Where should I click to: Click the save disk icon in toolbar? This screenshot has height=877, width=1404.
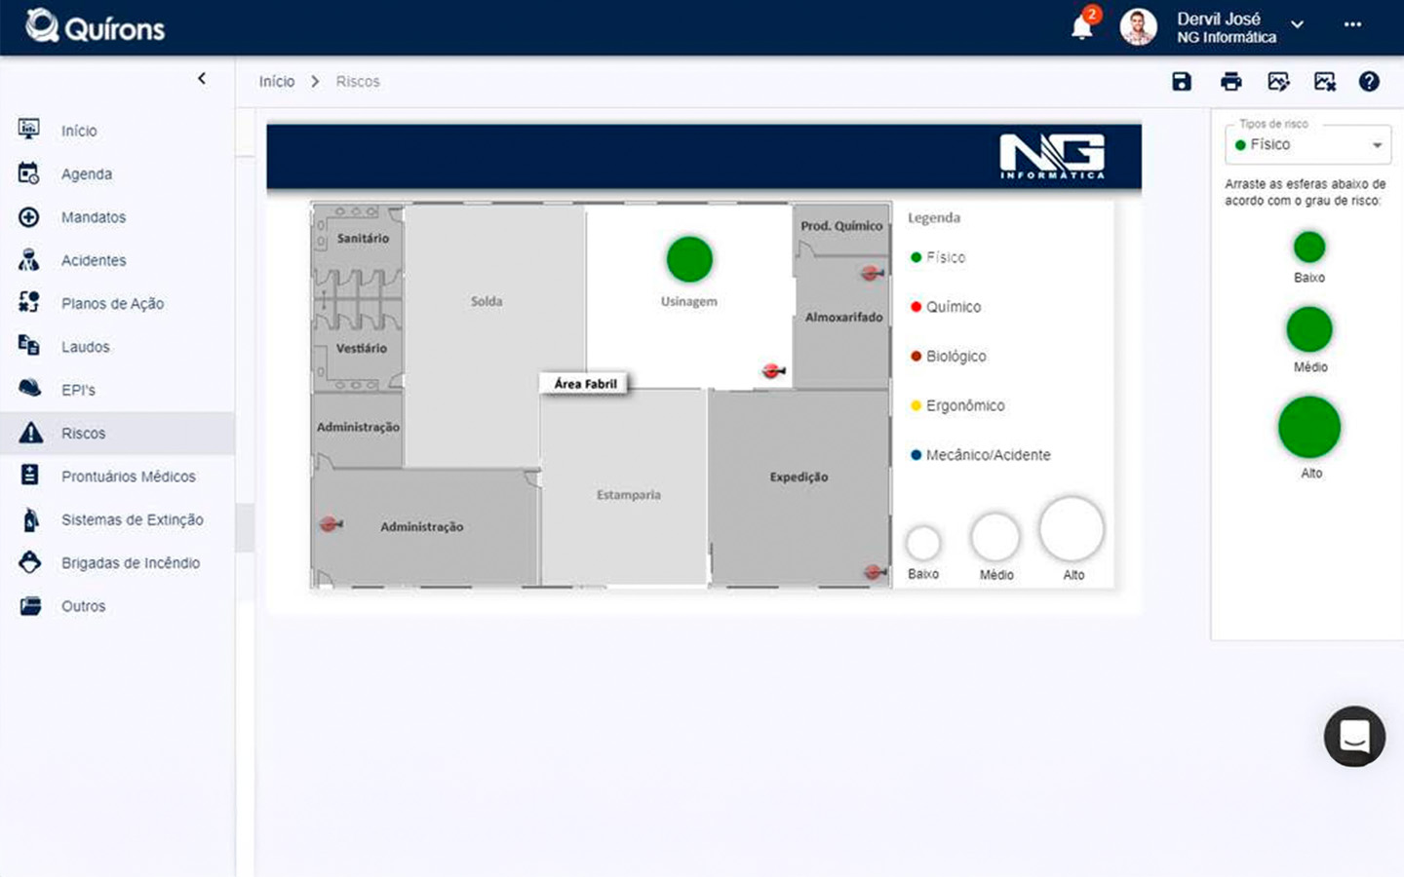[x=1182, y=82]
